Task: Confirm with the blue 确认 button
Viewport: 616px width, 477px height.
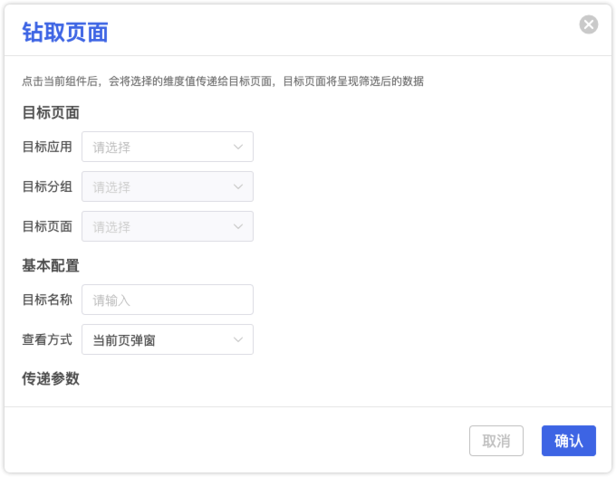Action: [x=569, y=441]
